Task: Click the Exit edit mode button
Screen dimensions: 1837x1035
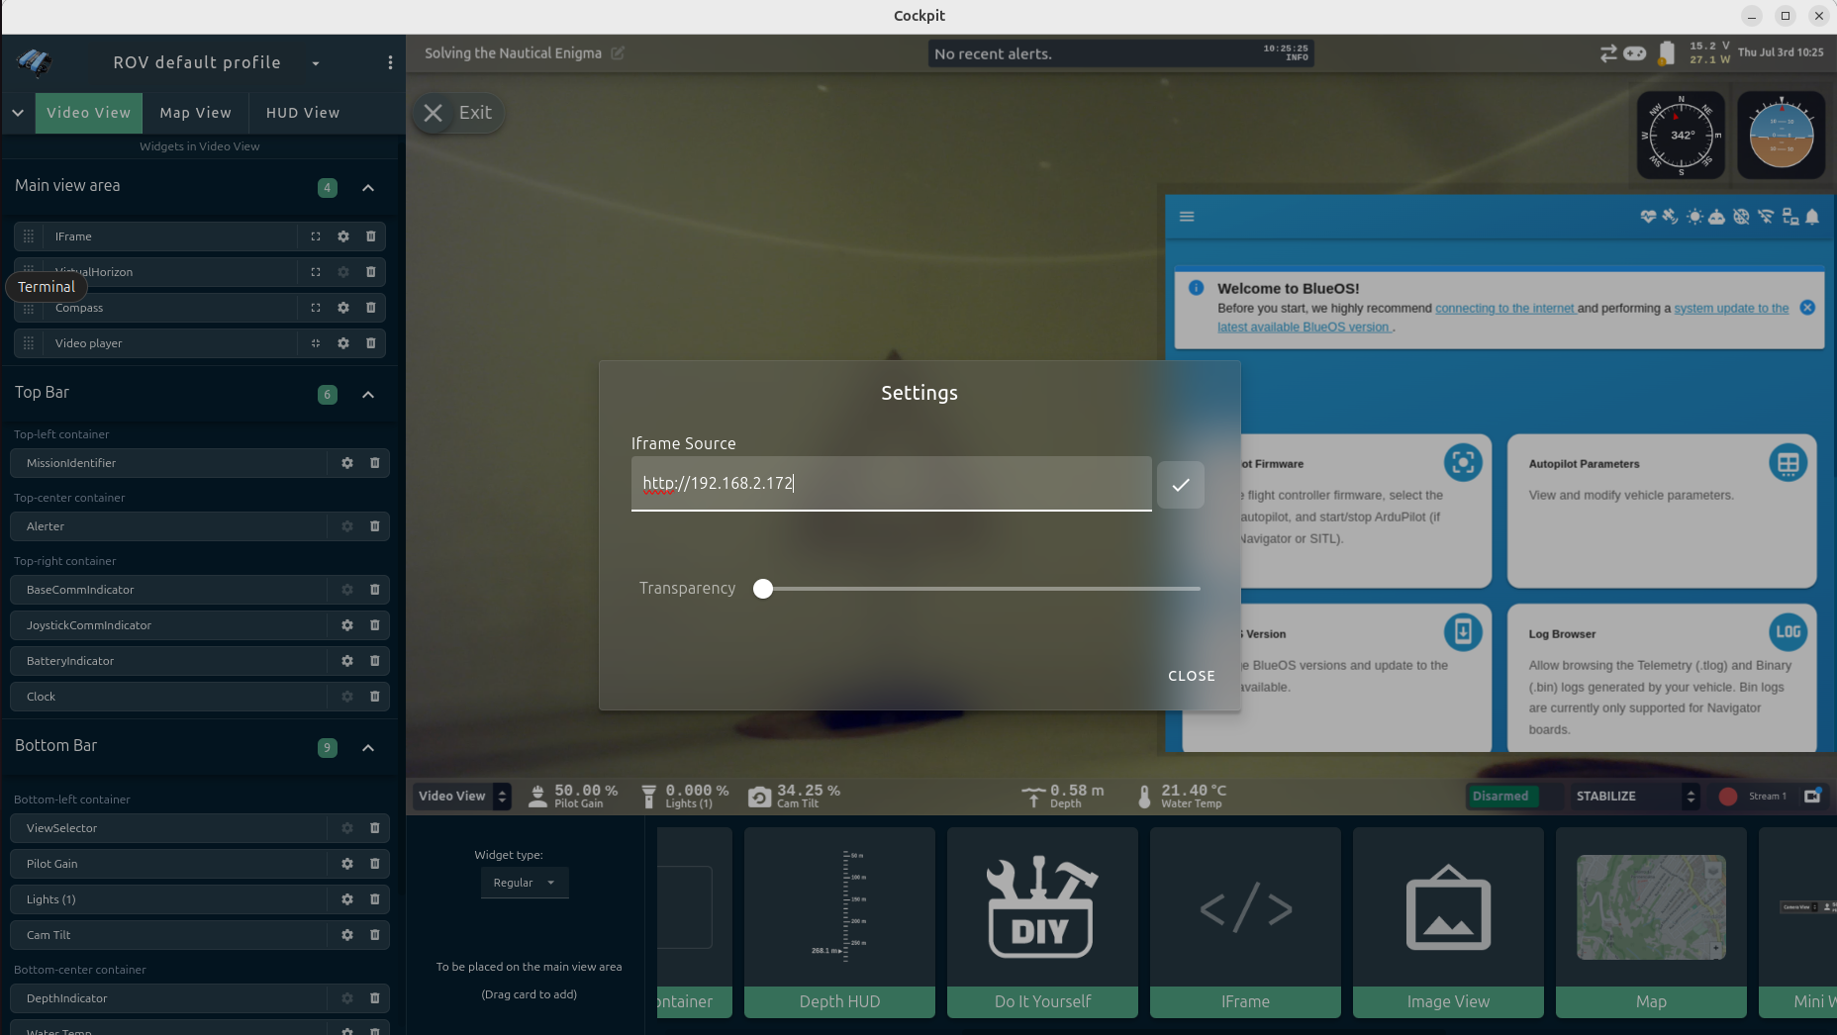Action: pos(457,113)
